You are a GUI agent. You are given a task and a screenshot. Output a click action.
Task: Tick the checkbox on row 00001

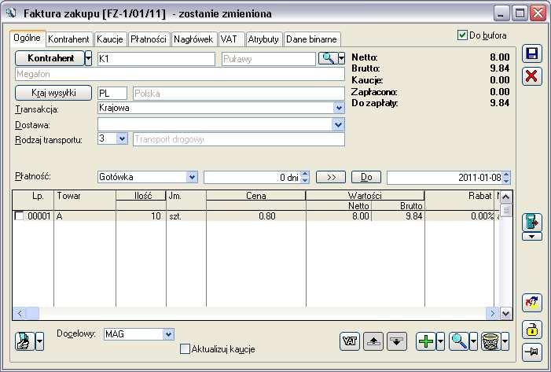point(19,215)
